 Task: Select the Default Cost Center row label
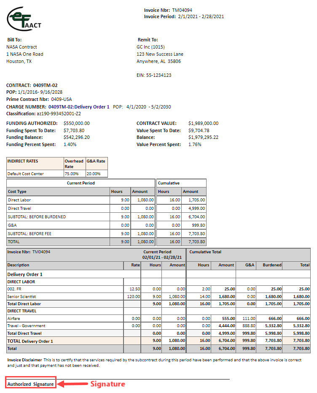pos(26,173)
